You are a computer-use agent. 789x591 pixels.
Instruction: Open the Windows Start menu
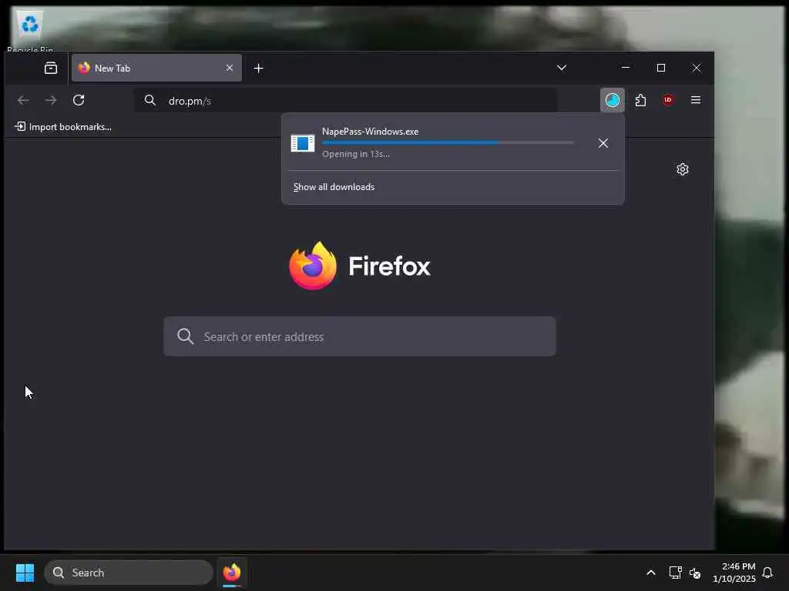click(x=25, y=573)
